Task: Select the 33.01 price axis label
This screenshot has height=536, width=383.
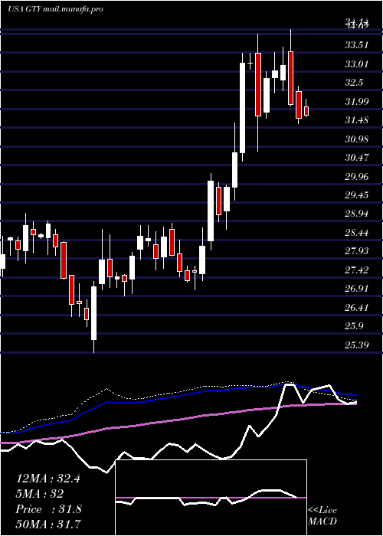Action: point(357,64)
